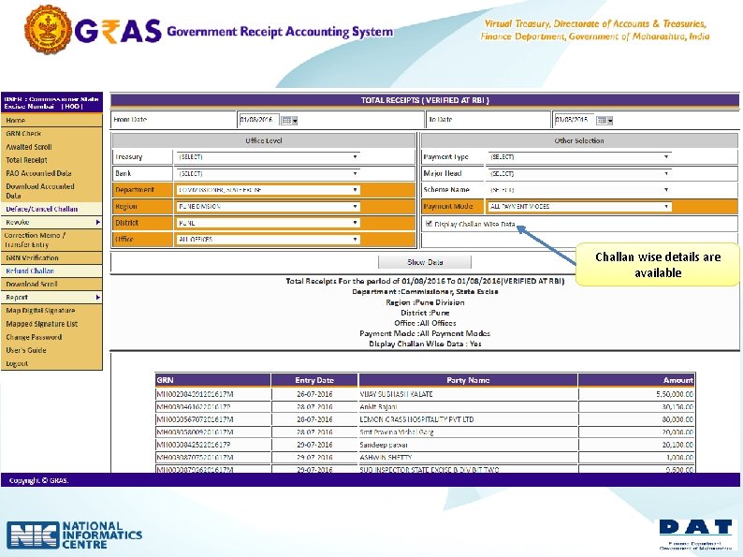Open the To Date calendar picker icon

click(x=605, y=121)
